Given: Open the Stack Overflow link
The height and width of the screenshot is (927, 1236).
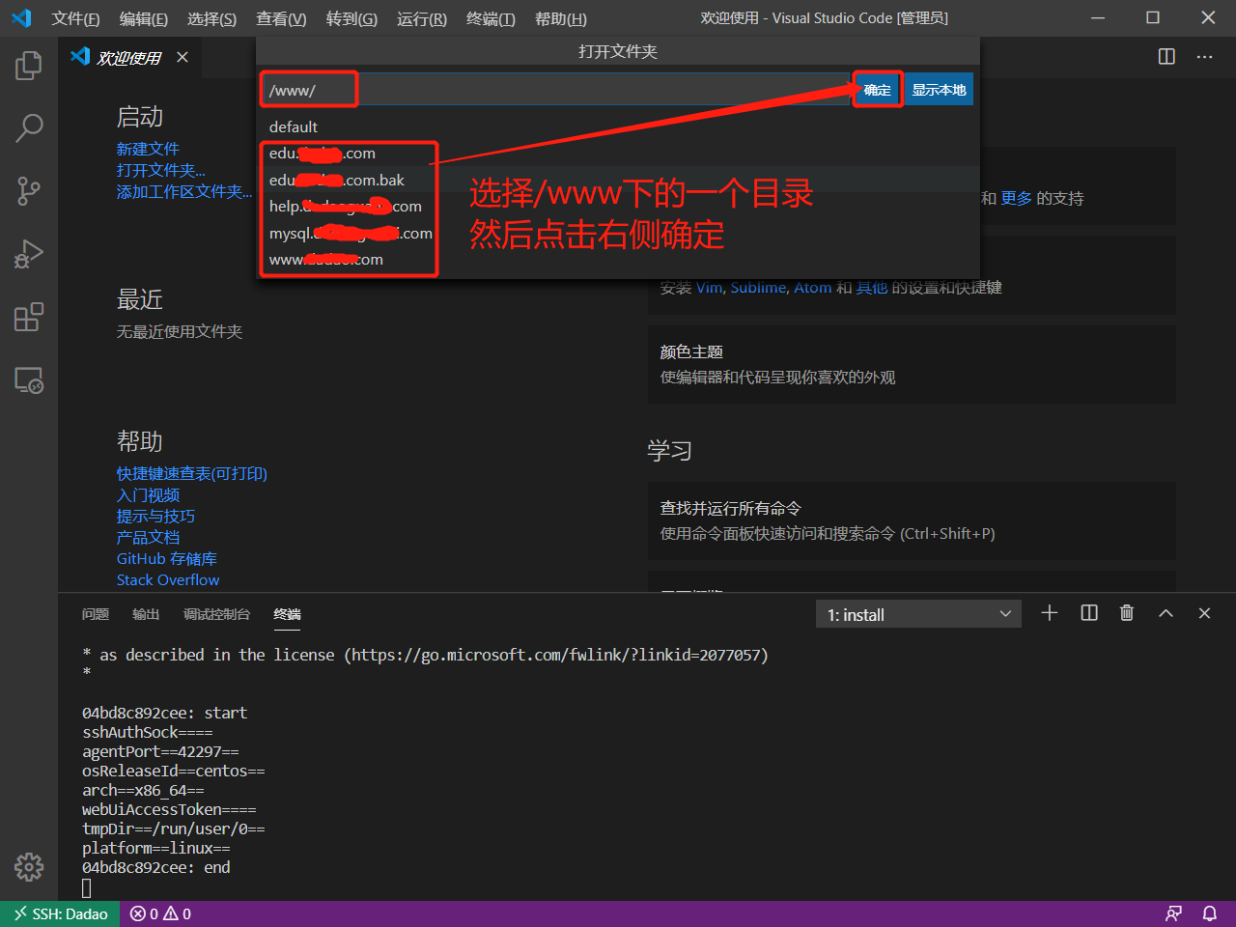Looking at the screenshot, I should [168, 579].
